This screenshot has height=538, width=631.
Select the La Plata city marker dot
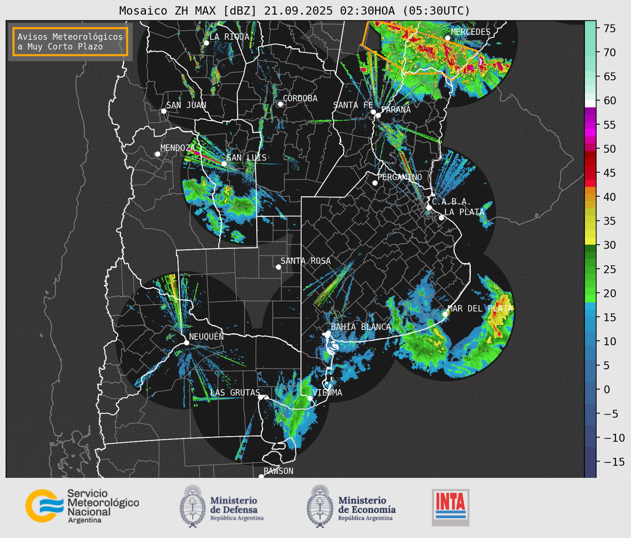point(441,218)
